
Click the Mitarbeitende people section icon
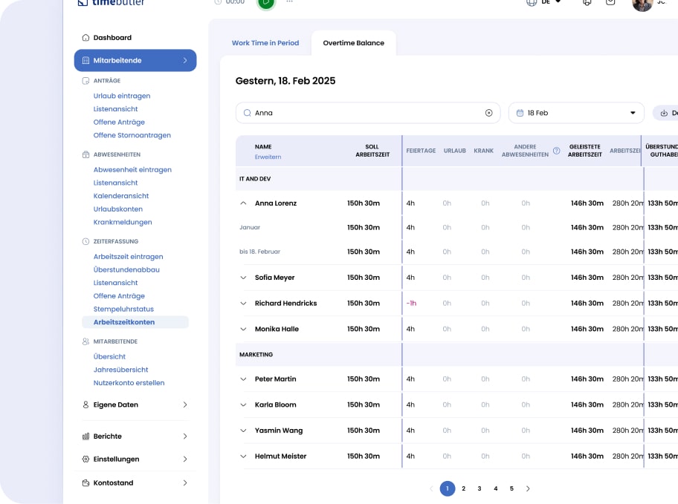point(85,341)
